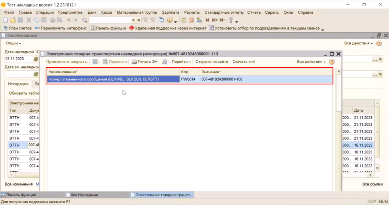Click the new document icon in toolbar
The height and width of the screenshot is (205, 389).
[x=5, y=20]
